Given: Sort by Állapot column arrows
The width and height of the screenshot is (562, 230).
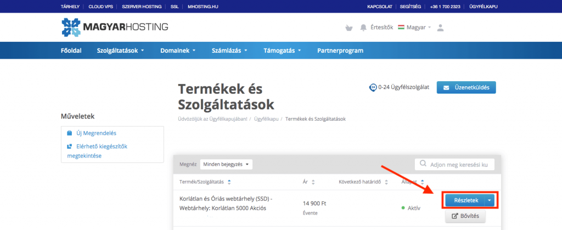Looking at the screenshot, I should 422,182.
